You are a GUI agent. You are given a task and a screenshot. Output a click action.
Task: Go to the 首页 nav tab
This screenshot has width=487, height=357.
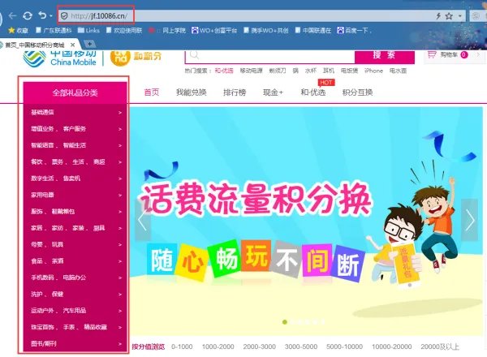click(152, 92)
